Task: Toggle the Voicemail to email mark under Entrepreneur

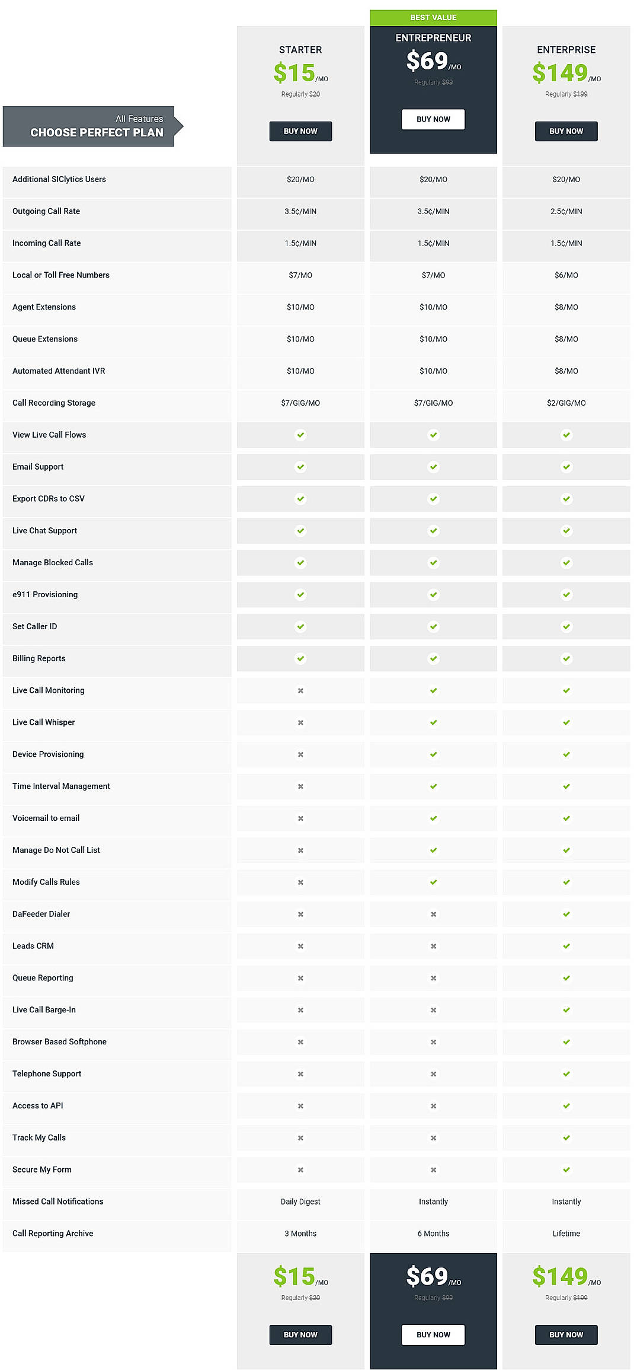Action: 433,818
